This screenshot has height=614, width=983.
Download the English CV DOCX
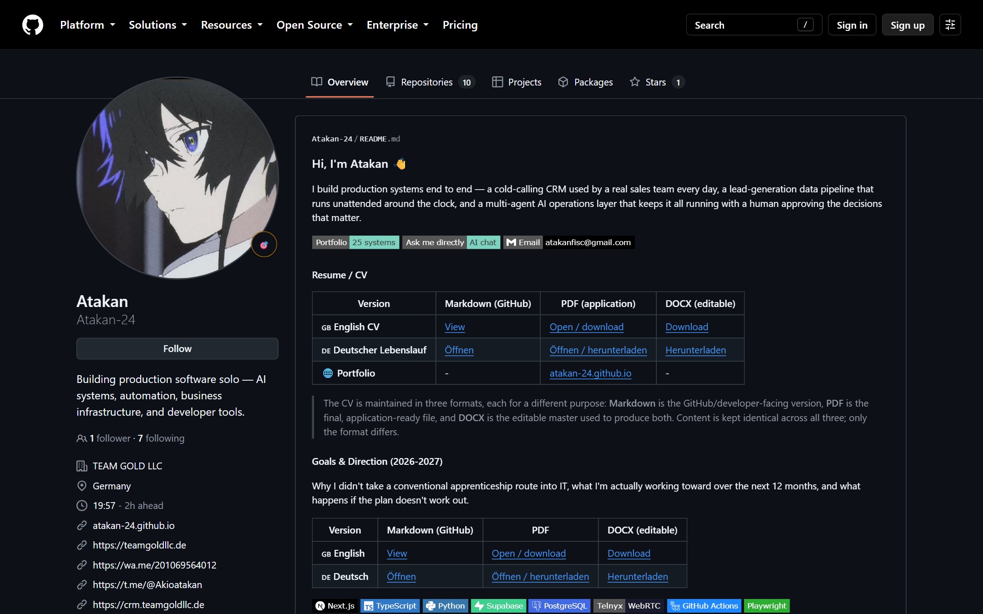click(x=687, y=327)
